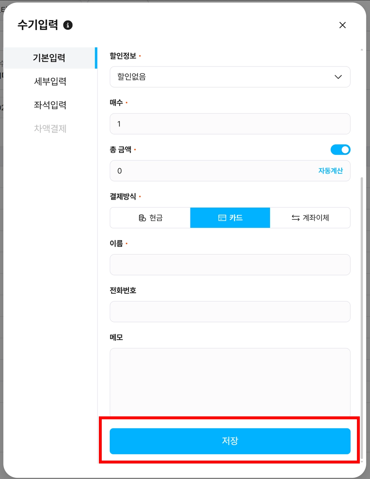Toggle the 총 금액 auto-calculation switch
This screenshot has height=479, width=370.
[x=340, y=150]
